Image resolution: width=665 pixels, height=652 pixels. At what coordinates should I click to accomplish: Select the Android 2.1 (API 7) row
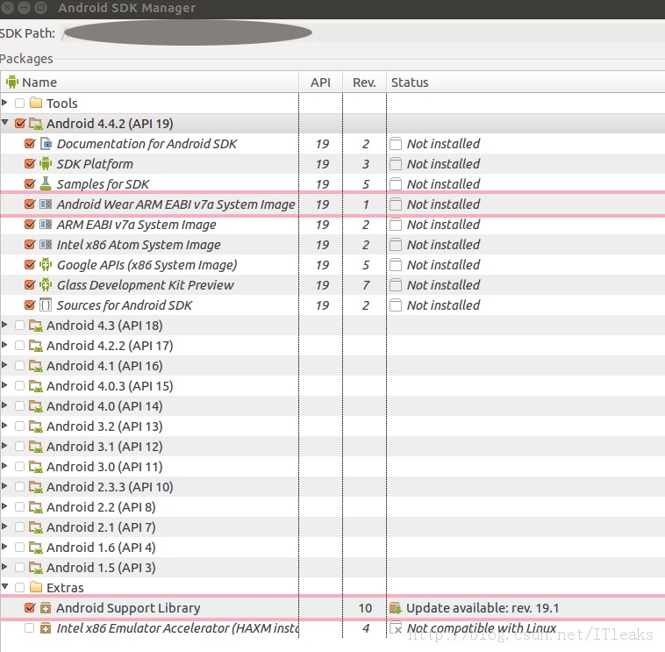[332, 527]
